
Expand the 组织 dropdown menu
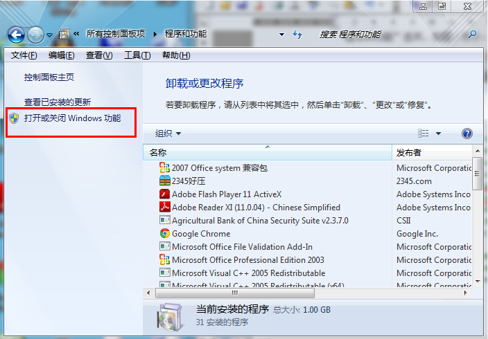point(168,134)
